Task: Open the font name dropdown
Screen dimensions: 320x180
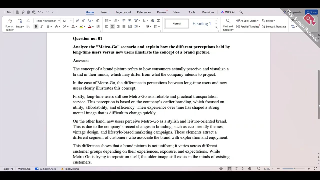Action: point(59,21)
